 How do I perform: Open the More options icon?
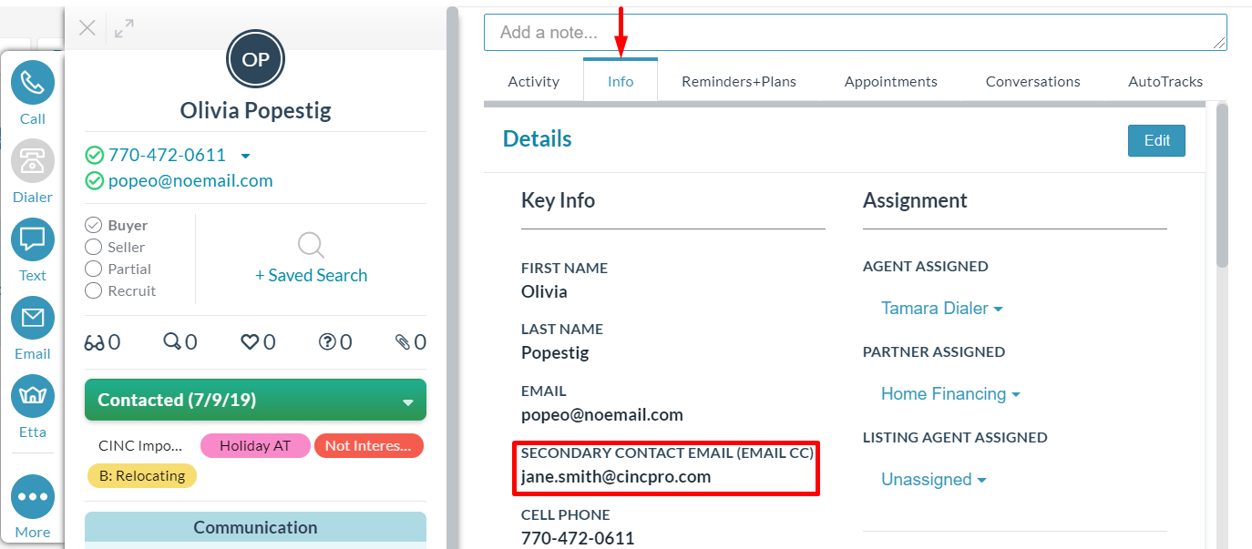(33, 497)
